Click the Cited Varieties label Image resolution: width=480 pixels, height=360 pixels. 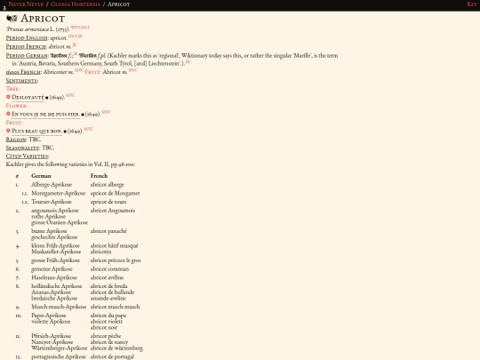pyautogui.click(x=28, y=156)
